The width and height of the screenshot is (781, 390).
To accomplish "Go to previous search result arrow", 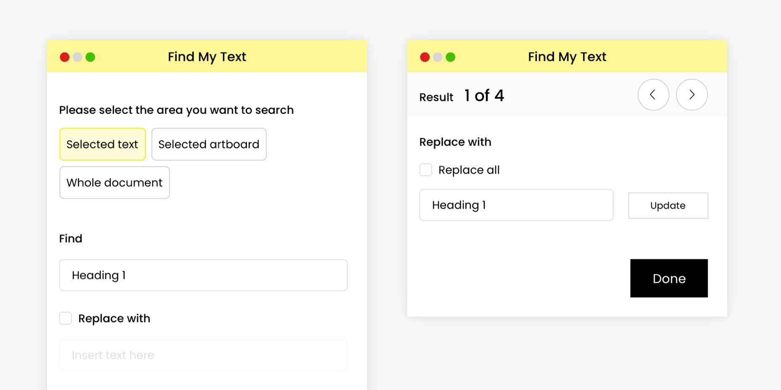I will [x=653, y=95].
